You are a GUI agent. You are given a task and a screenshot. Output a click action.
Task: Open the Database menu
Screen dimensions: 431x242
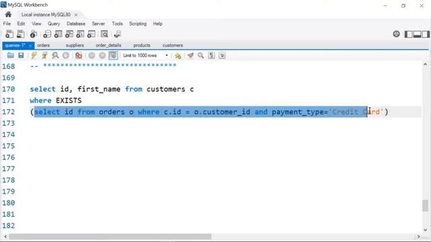[76, 24]
